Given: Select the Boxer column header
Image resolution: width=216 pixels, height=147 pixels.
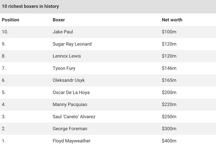Looking at the screenshot, I should click(59, 20).
